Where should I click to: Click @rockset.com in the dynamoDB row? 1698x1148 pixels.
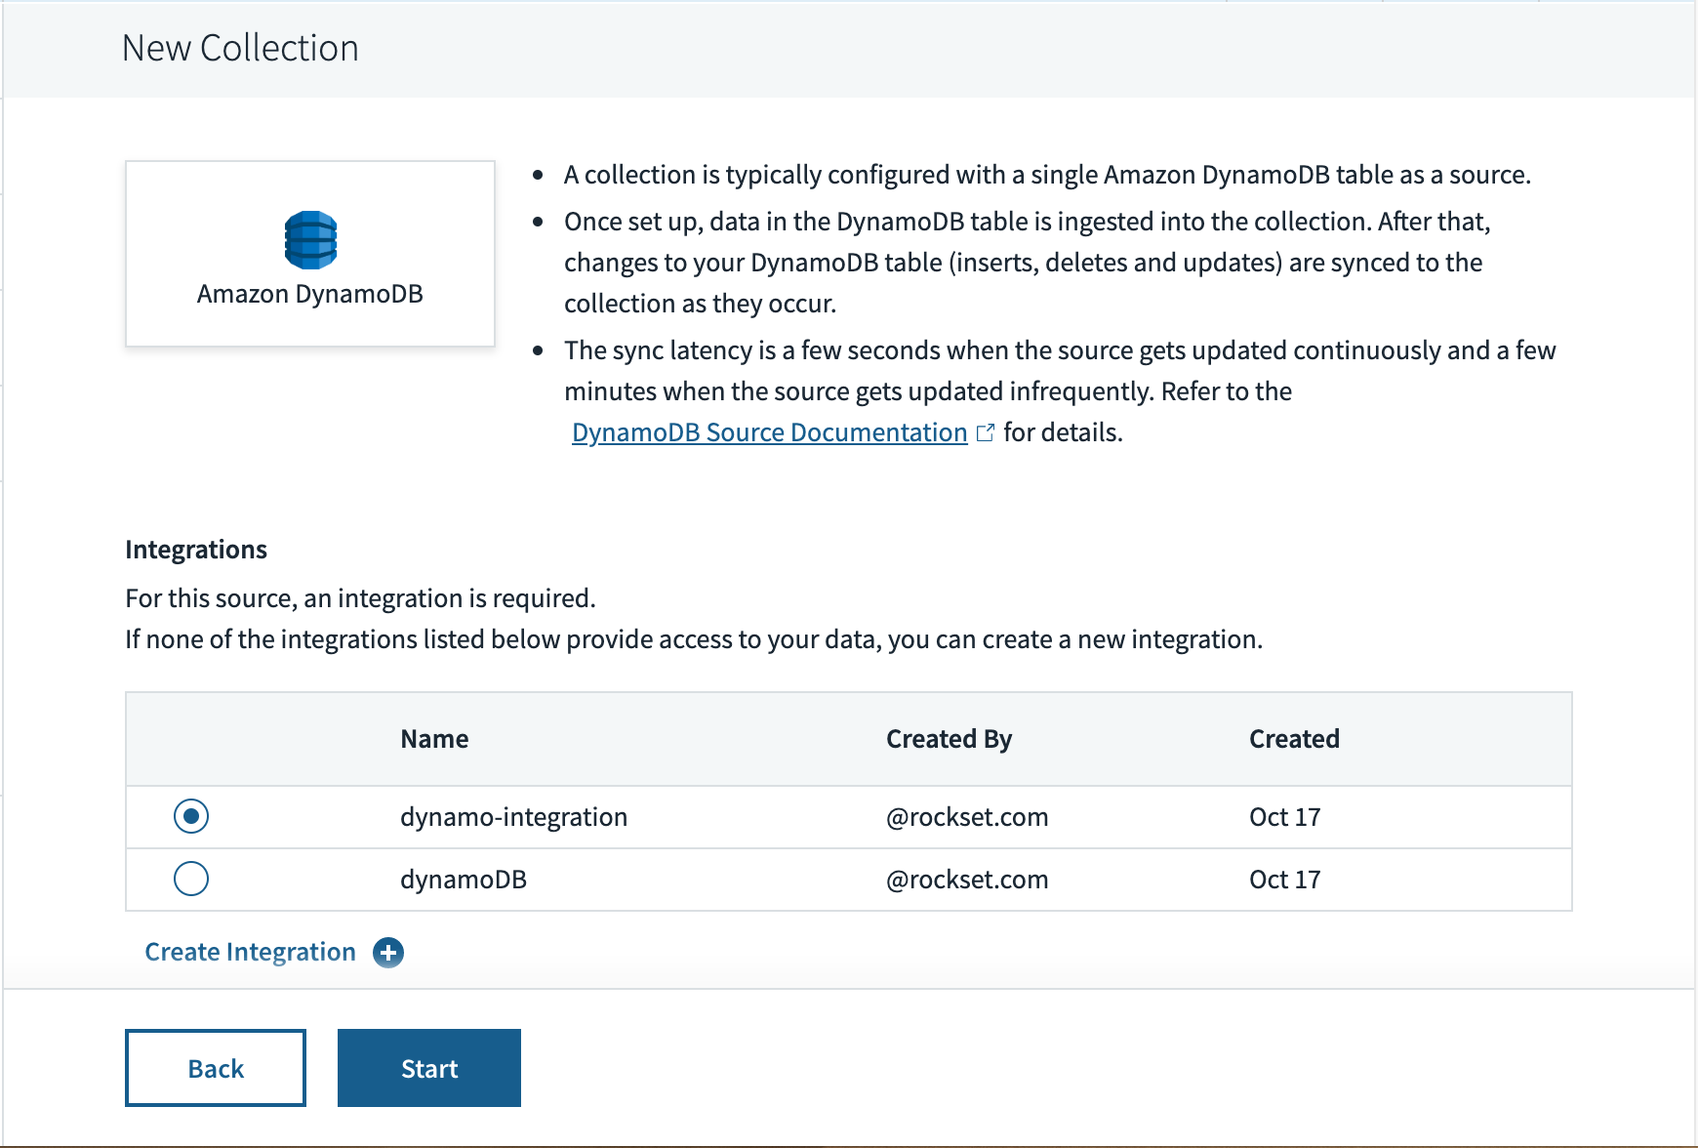pyautogui.click(x=967, y=880)
